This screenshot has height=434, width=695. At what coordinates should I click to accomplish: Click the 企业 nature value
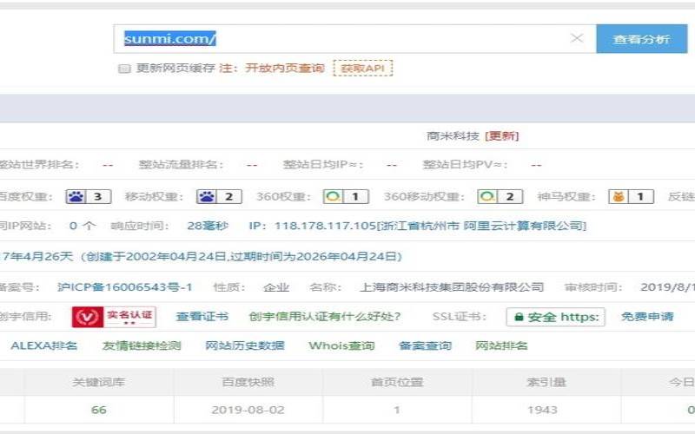276,287
